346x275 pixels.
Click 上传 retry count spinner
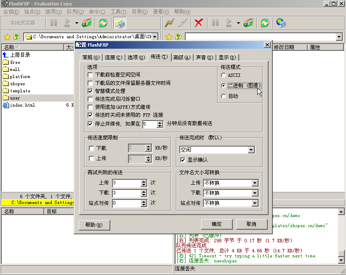click(144, 183)
